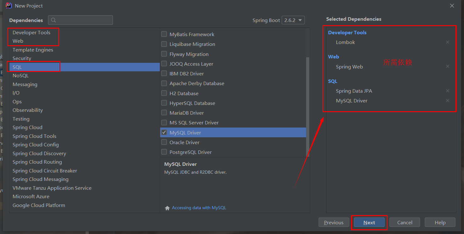Select the Ops category
Screen dimensions: 464x234
point(85,101)
